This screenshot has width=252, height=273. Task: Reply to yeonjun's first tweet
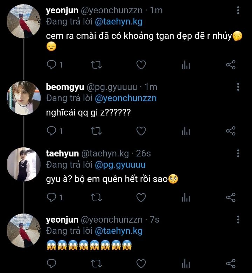click(52, 65)
